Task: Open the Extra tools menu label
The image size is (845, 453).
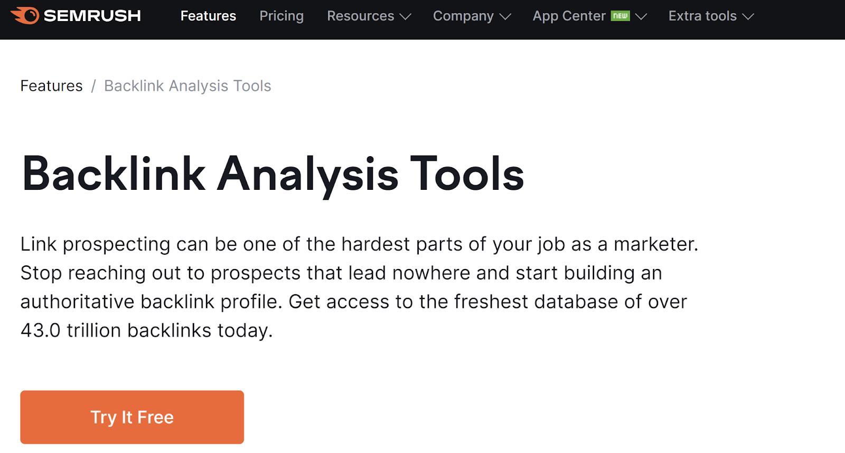Action: 702,16
